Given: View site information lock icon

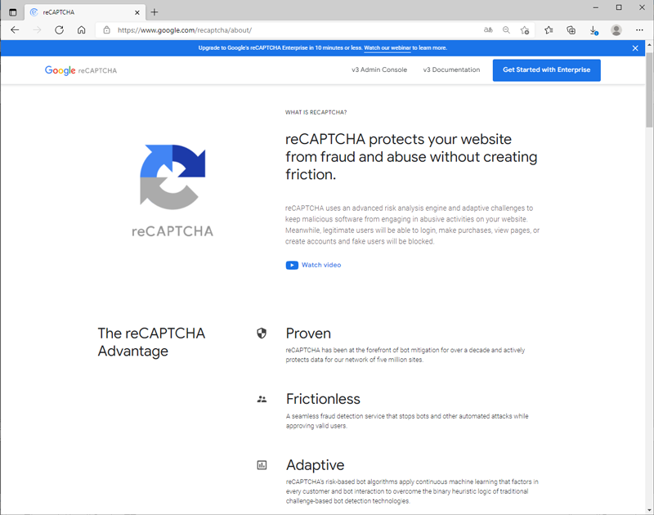Looking at the screenshot, I should [x=107, y=30].
